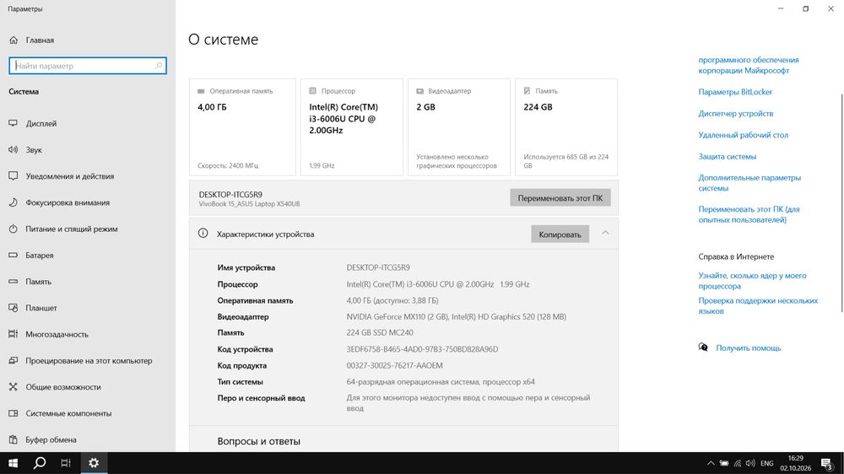Click product code 00327-30025-76217-AAOEM

(394, 365)
